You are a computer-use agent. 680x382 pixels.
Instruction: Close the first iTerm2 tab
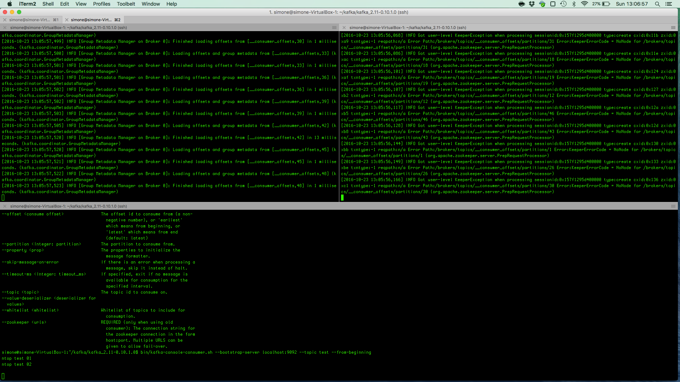point(5,20)
